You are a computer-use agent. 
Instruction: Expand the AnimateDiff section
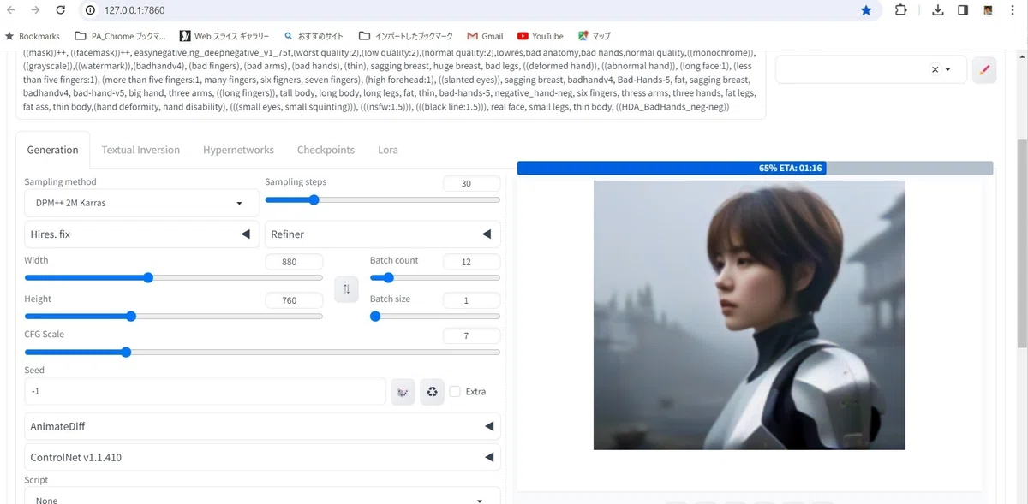262,426
